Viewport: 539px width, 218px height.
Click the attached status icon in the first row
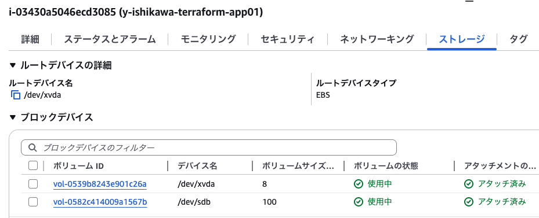pos(469,184)
